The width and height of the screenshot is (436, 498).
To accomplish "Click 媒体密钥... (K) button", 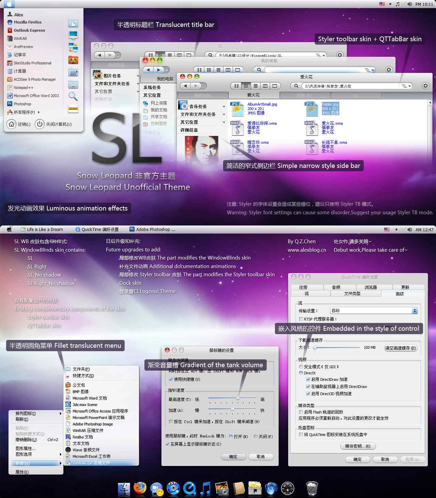I will pyautogui.click(x=358, y=446).
